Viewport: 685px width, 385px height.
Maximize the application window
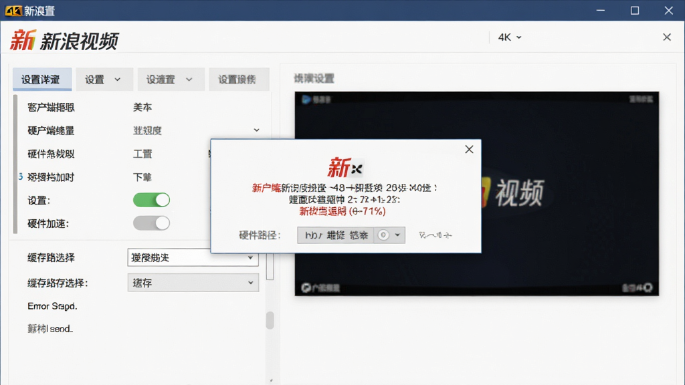pos(635,11)
